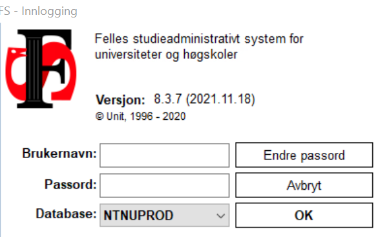
Task: Focus the Passord input field
Action: (164, 185)
